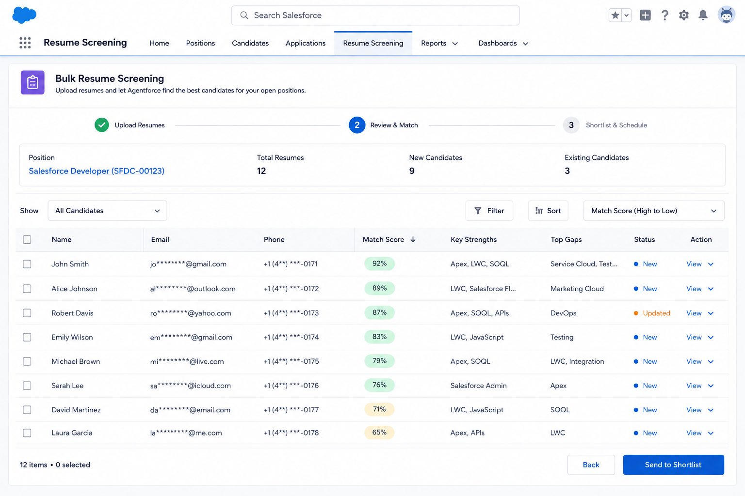Select the Robert Davis row checkbox

tap(27, 313)
